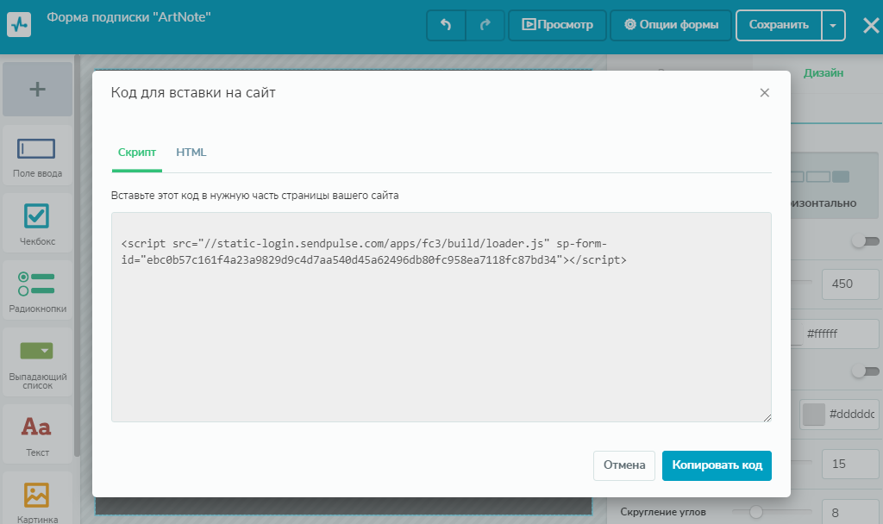Screen dimensions: 883x524
Task: Select the Text element icon
Action: pos(37,427)
